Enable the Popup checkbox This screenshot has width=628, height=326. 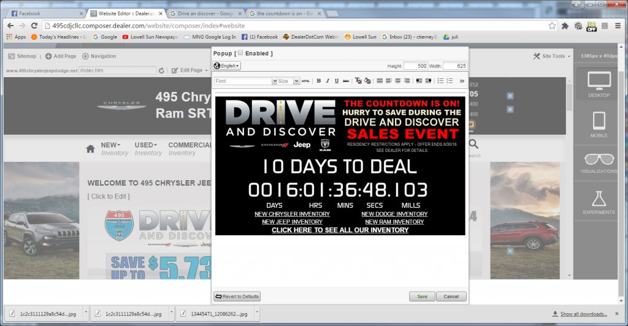point(240,53)
